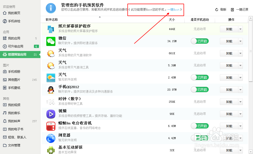The height and width of the screenshot is (154, 253).
Task: Uninstall 时钟(数字) with 卸载 button
Action: tap(229, 102)
